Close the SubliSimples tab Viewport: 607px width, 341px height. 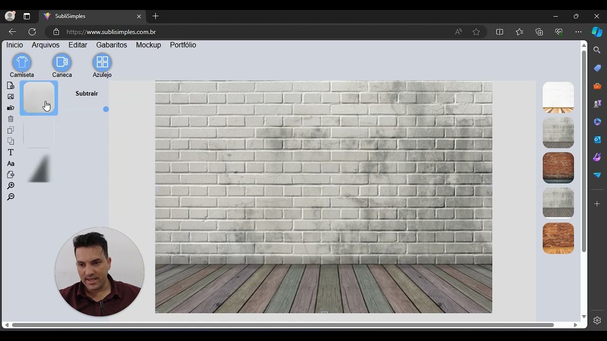(x=139, y=16)
